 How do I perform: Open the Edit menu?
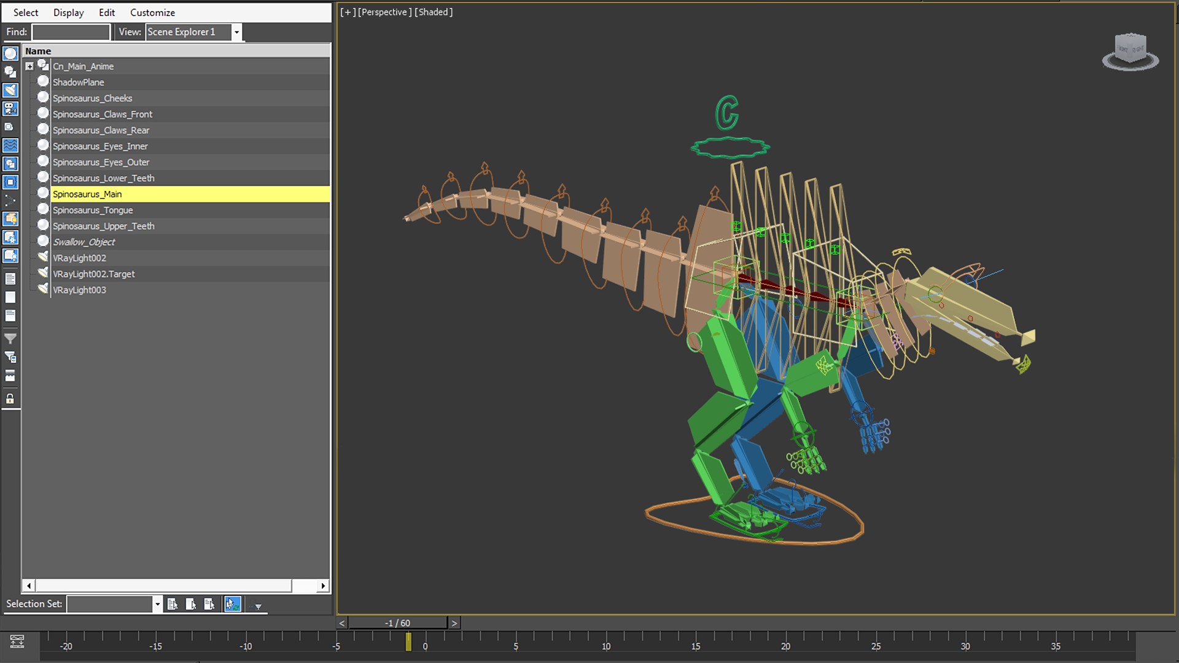(107, 12)
